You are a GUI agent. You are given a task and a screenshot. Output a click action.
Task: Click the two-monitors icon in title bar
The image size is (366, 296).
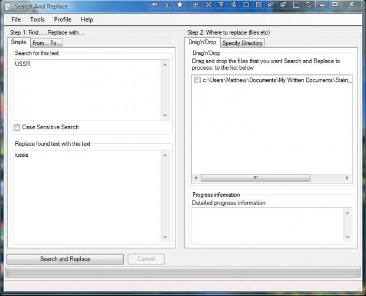283,5
